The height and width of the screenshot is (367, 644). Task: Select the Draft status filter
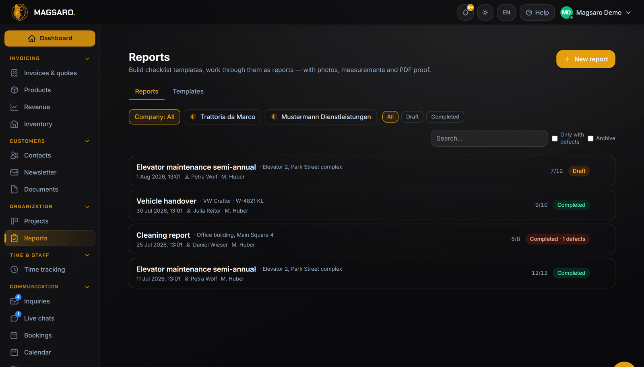412,117
